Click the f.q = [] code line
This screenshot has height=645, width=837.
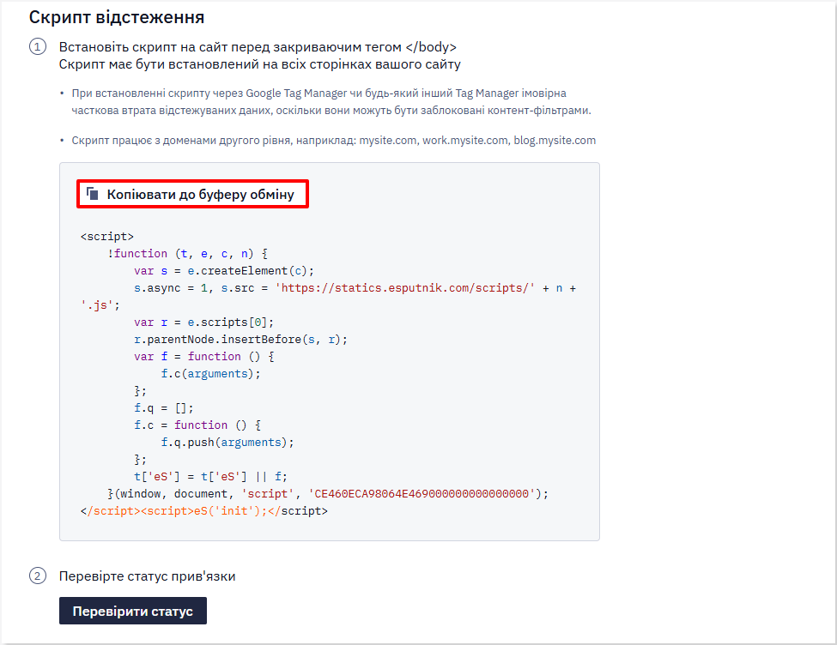[164, 408]
